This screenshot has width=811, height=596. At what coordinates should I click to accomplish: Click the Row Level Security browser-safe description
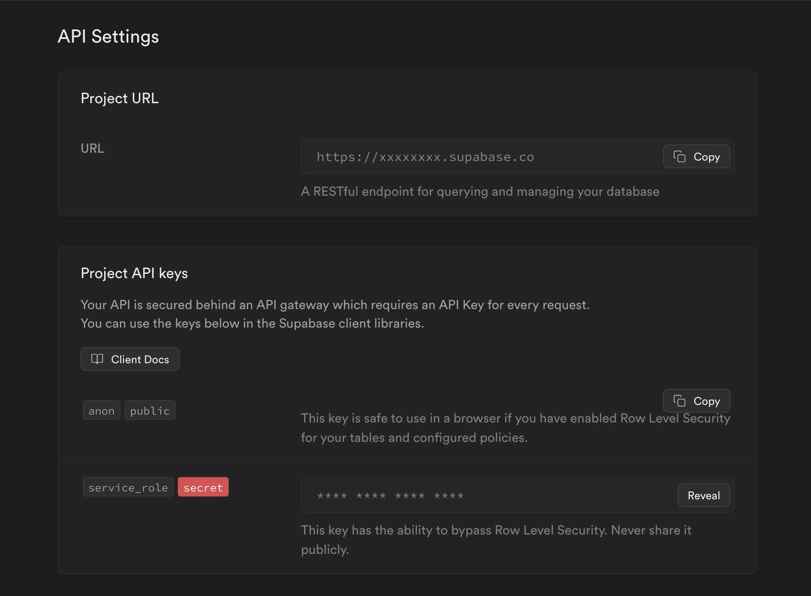(516, 428)
